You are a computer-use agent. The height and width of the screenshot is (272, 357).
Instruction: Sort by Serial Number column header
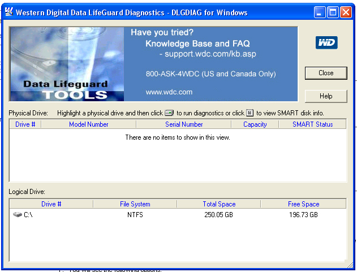coord(184,124)
